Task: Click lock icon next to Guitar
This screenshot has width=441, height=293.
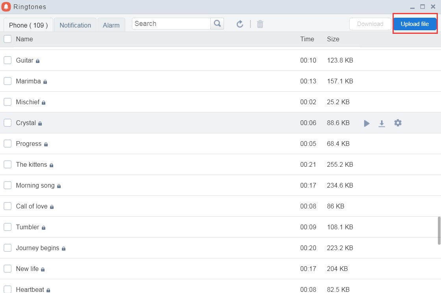Action: (38, 61)
